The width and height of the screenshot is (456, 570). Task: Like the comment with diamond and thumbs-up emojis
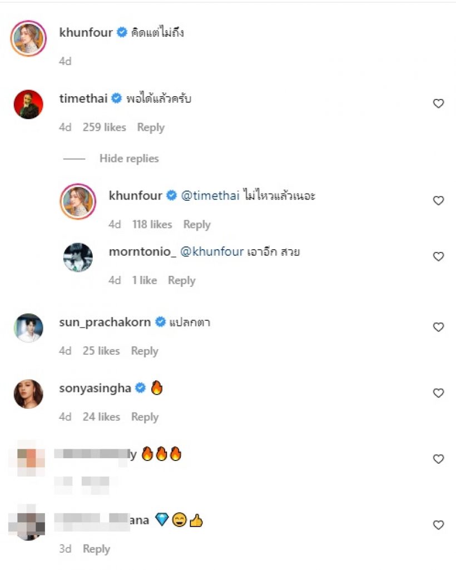coord(438,524)
